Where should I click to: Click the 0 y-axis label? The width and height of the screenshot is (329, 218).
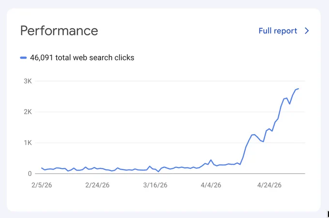tap(30, 174)
